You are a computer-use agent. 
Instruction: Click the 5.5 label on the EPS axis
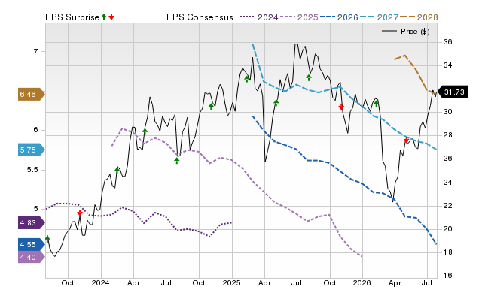click(x=32, y=170)
